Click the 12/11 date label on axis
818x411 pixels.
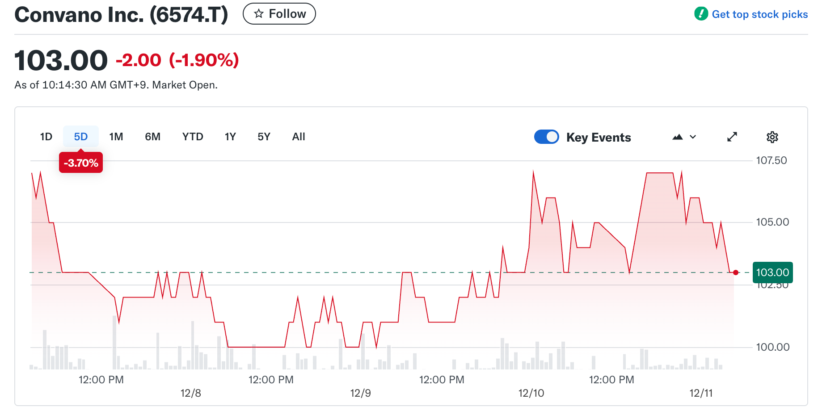701,393
